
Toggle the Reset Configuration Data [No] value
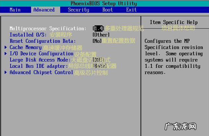pos(97,41)
